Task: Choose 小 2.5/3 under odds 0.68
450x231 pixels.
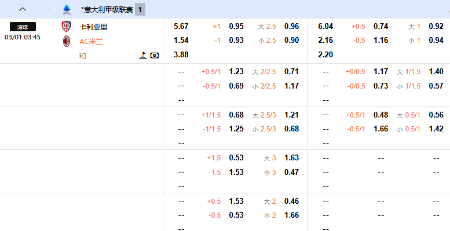Action: [291, 129]
